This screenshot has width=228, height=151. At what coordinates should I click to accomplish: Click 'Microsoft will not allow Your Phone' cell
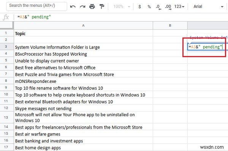pyautogui.click(x=83, y=117)
